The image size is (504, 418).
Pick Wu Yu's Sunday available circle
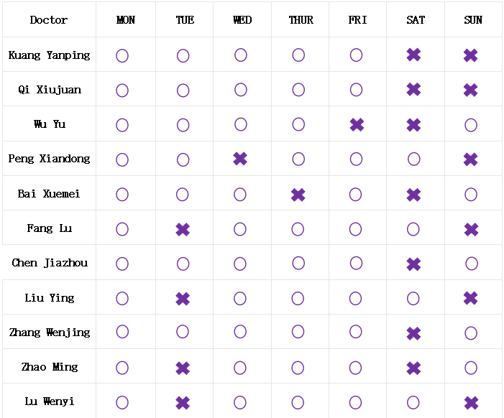click(x=471, y=125)
